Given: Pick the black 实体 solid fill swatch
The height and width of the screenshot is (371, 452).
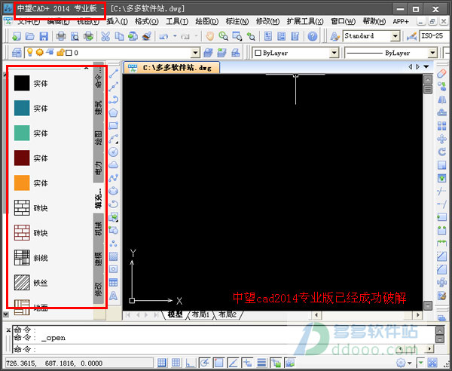Looking at the screenshot, I should click(x=22, y=84).
